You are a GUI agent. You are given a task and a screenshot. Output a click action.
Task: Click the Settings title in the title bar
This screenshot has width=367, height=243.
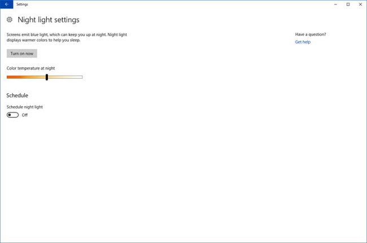tap(22, 4)
